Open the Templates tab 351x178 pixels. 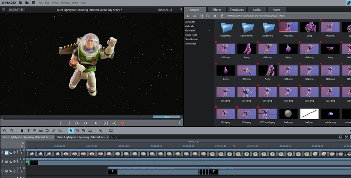[x=237, y=9]
